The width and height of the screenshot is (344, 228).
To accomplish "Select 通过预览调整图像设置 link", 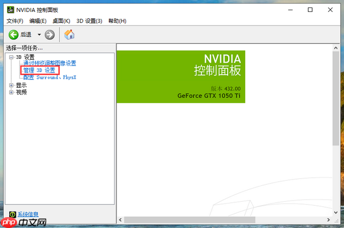I will click(x=50, y=63).
